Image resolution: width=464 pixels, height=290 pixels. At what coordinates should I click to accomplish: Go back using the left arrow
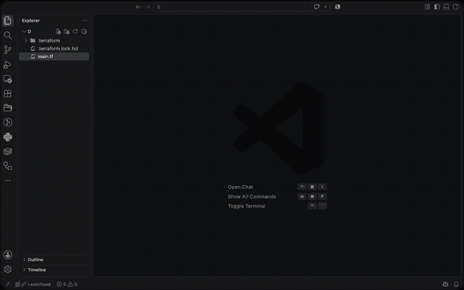(138, 7)
